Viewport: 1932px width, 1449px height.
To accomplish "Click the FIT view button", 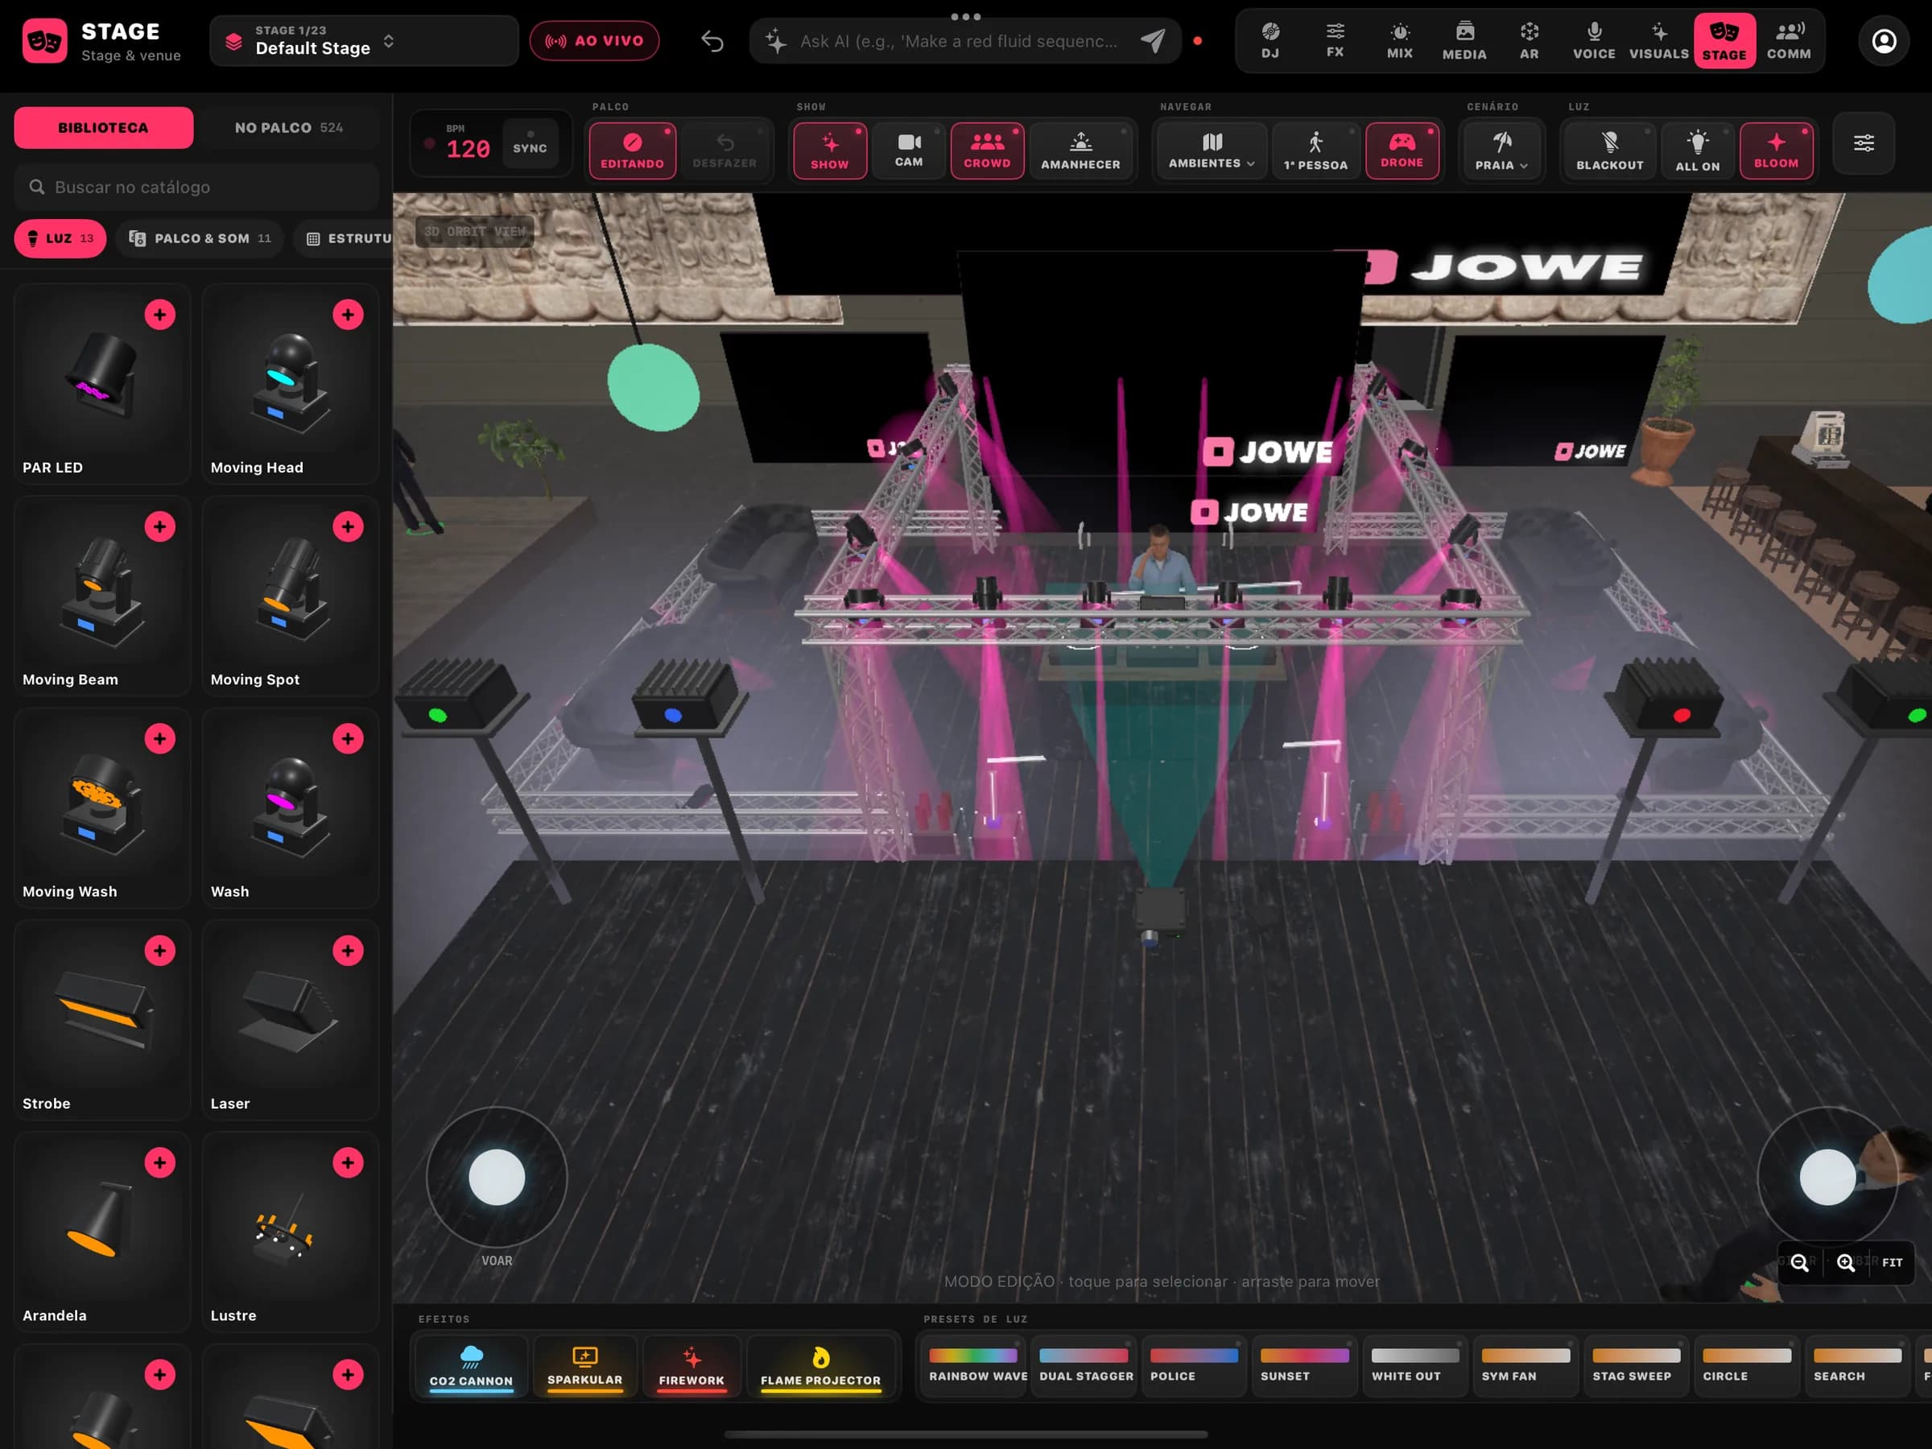I will pos(1892,1262).
